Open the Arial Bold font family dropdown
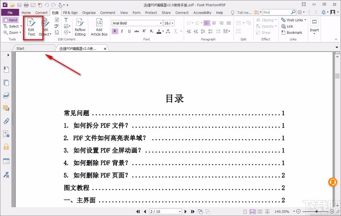 coord(160,23)
